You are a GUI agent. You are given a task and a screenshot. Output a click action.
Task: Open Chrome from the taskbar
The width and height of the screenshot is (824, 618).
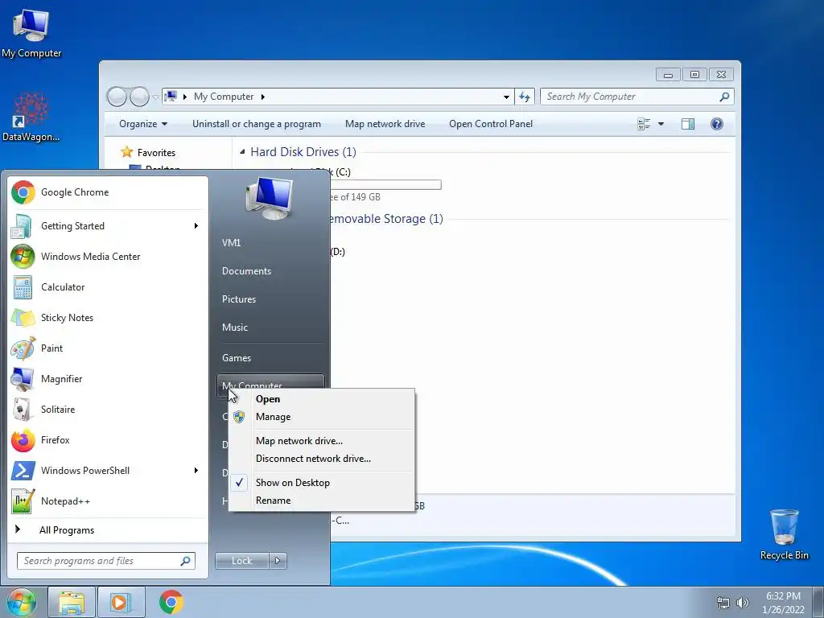click(171, 602)
